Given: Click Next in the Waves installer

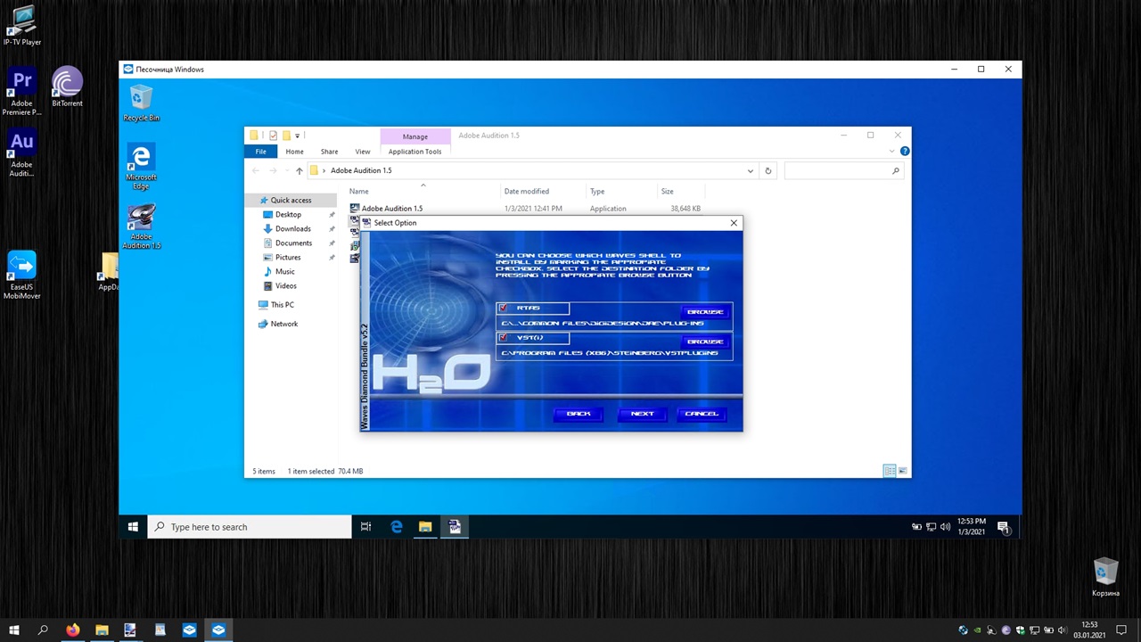Looking at the screenshot, I should [x=642, y=414].
